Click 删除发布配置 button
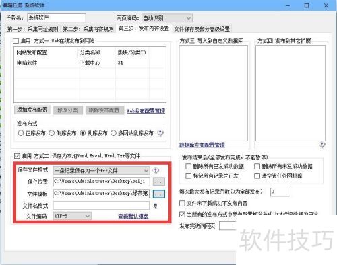 pyautogui.click(x=104, y=110)
